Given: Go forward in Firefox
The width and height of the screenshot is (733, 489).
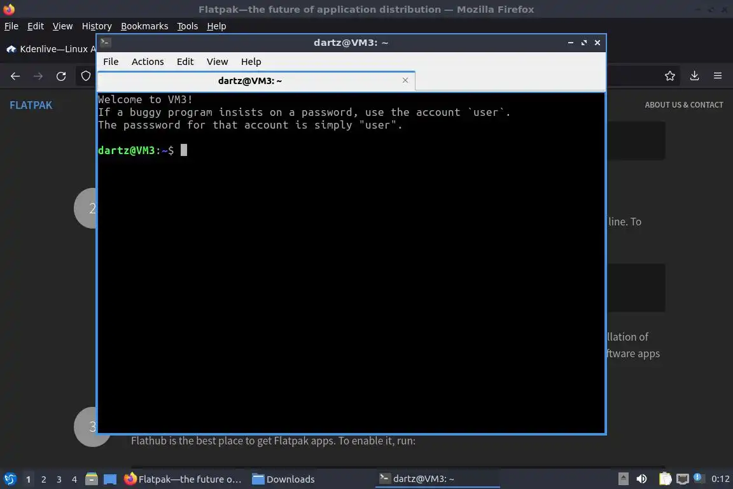Looking at the screenshot, I should (x=38, y=76).
